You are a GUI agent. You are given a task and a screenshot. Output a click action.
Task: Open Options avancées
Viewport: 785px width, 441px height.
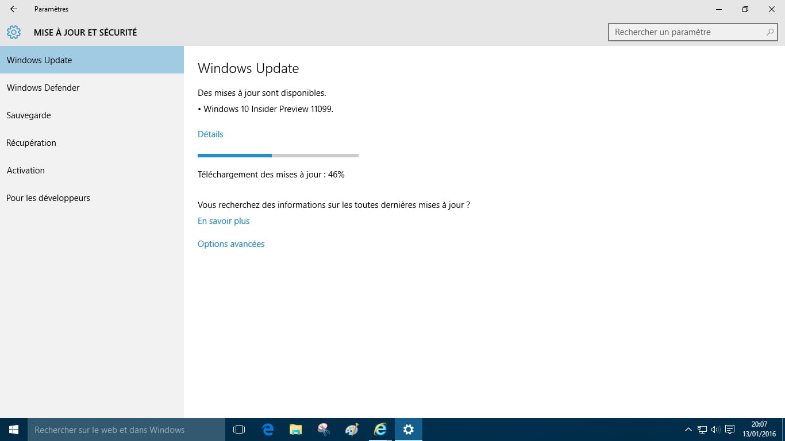[x=231, y=244]
